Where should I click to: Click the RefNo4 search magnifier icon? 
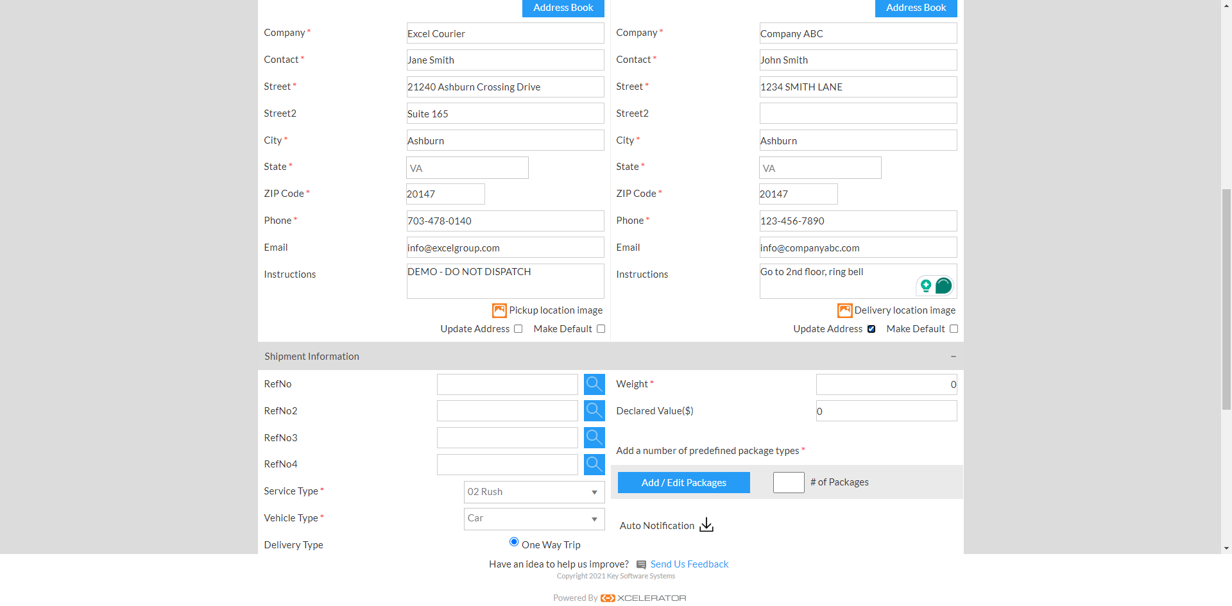594,464
